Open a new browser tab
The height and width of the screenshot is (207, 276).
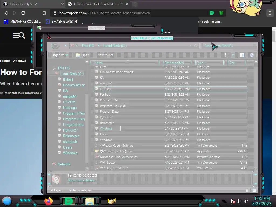point(135,4)
